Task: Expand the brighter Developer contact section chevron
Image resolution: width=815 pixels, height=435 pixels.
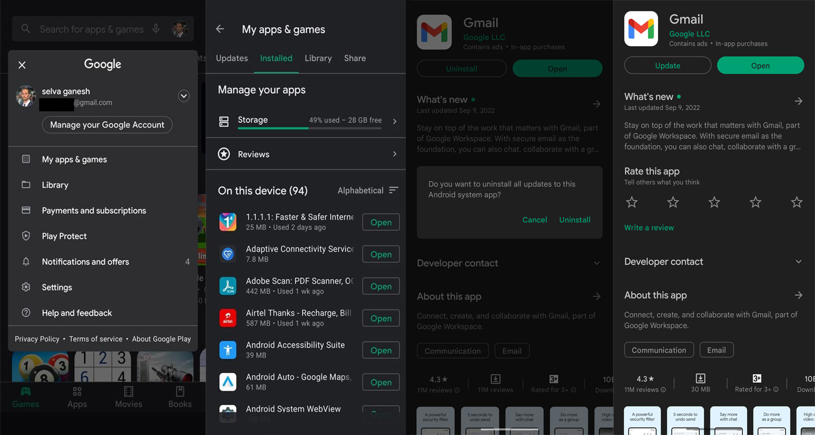Action: 798,262
